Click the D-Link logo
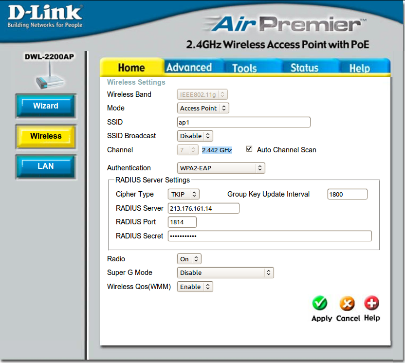This screenshot has width=405, height=363. click(45, 16)
